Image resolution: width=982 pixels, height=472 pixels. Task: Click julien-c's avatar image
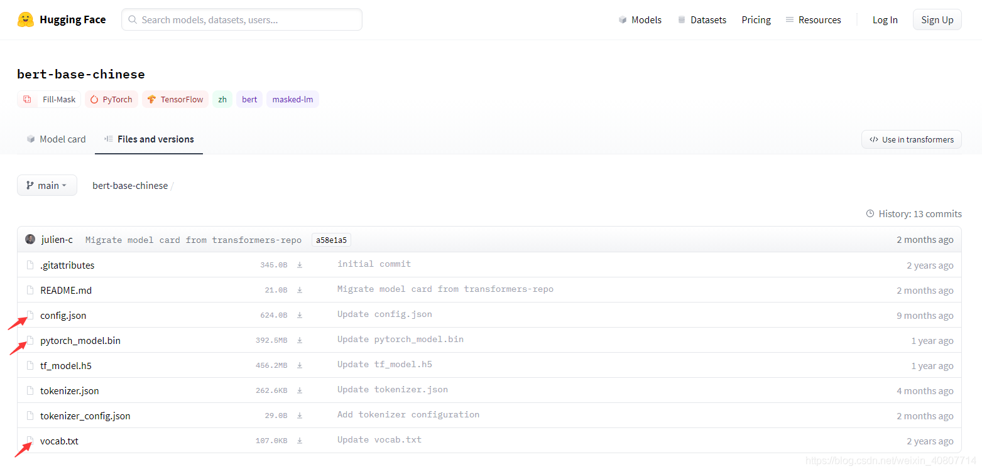pos(30,239)
